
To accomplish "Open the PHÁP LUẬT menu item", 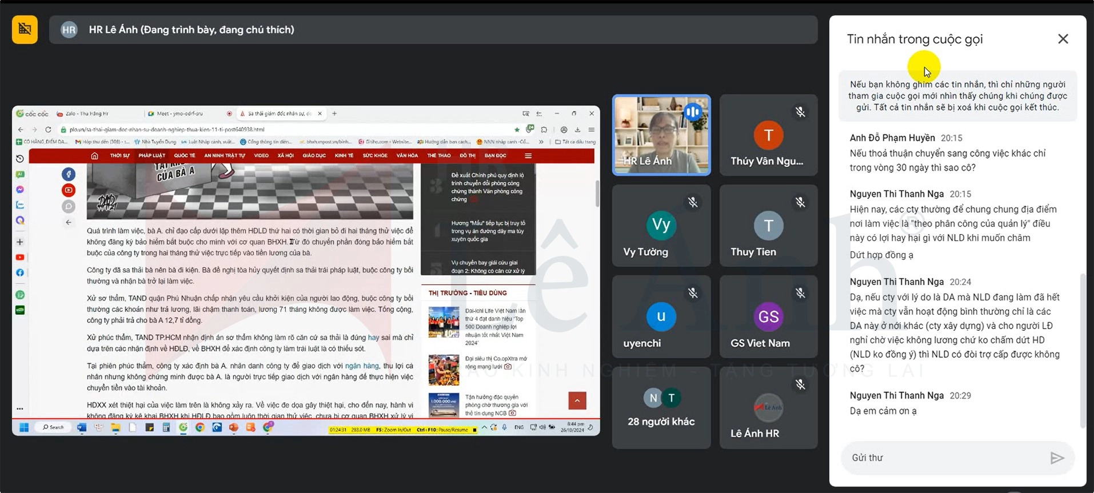I will (x=151, y=156).
